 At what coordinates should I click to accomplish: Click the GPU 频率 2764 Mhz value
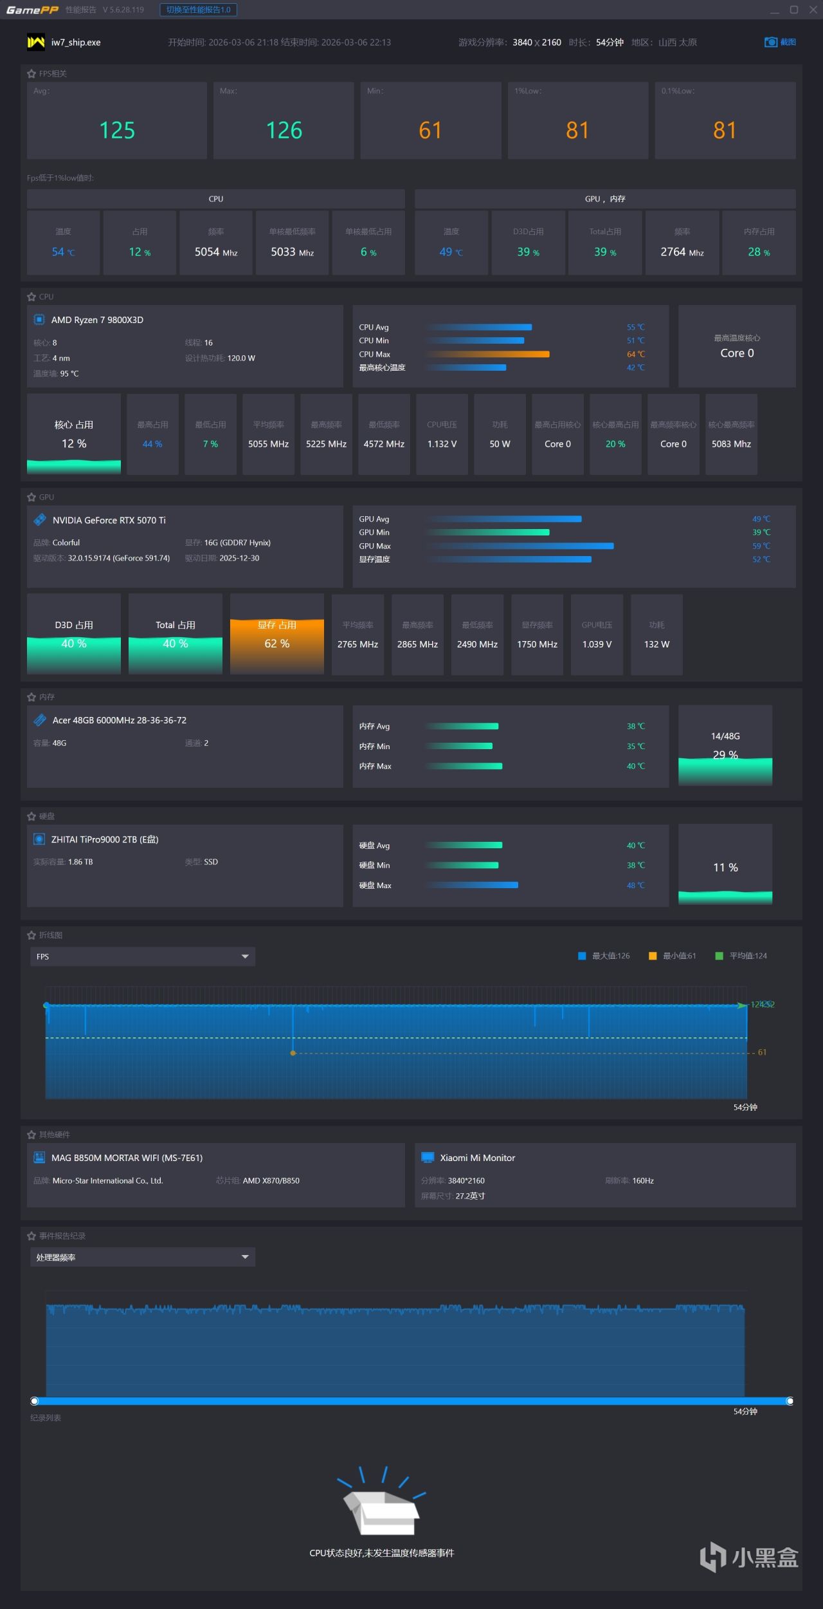[x=682, y=252]
